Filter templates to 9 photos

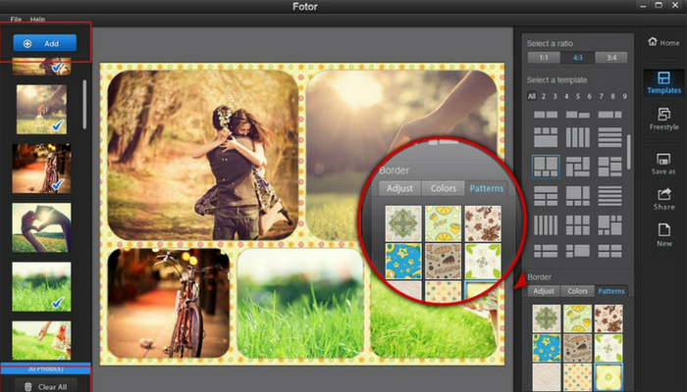coord(624,96)
